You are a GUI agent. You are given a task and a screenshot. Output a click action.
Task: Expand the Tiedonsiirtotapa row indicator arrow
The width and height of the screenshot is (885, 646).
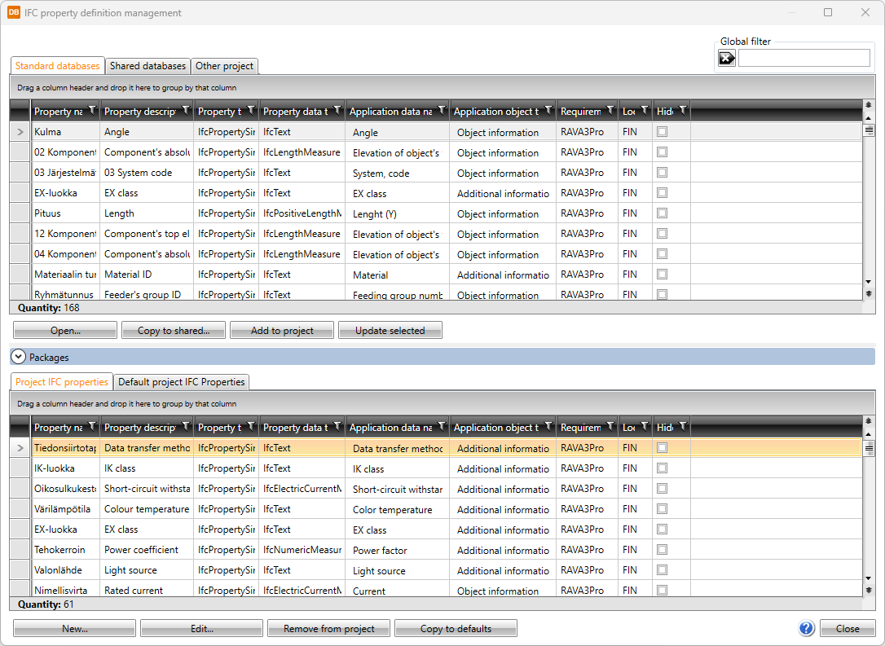point(20,448)
